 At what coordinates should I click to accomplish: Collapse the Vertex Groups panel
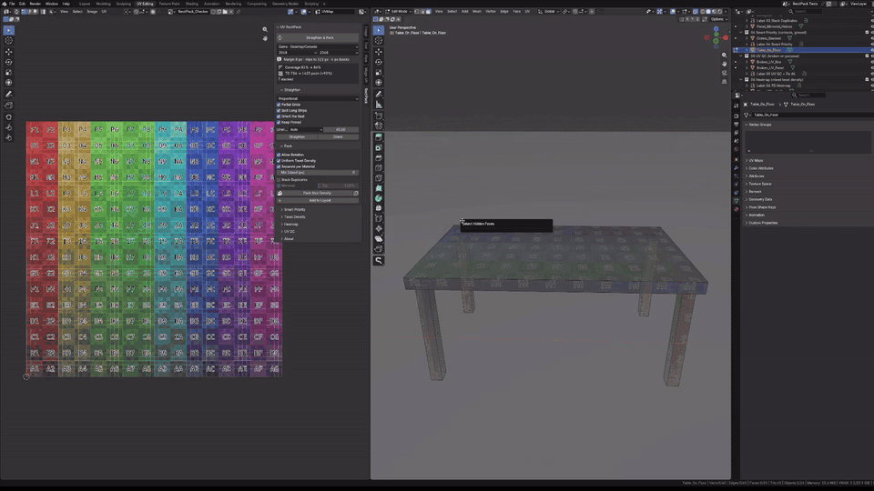758,125
